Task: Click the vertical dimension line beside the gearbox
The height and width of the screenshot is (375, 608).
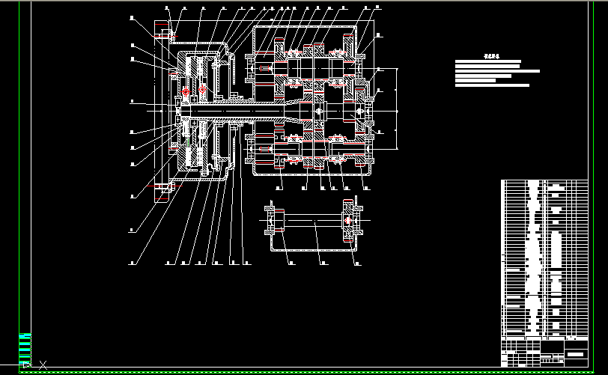Action: (397, 109)
